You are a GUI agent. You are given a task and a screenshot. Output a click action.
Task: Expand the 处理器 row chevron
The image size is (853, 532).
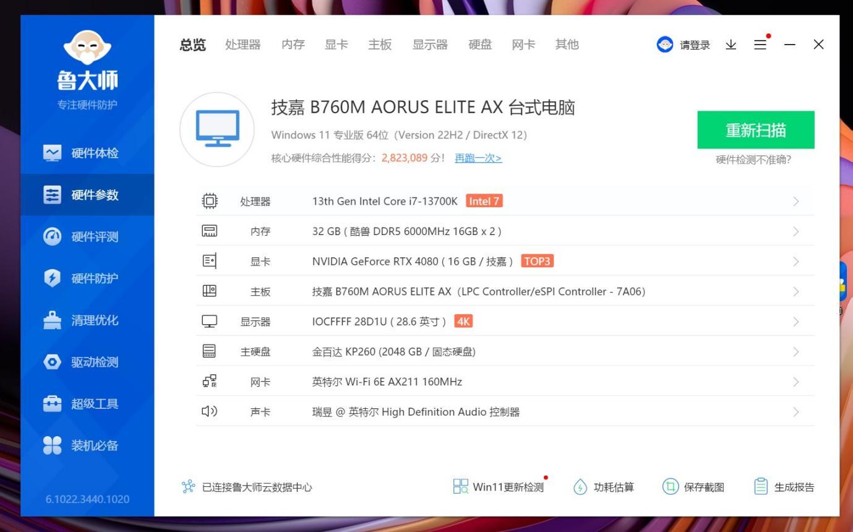796,201
